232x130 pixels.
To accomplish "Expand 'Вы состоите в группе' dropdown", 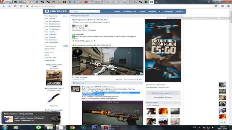I will (163, 93).
